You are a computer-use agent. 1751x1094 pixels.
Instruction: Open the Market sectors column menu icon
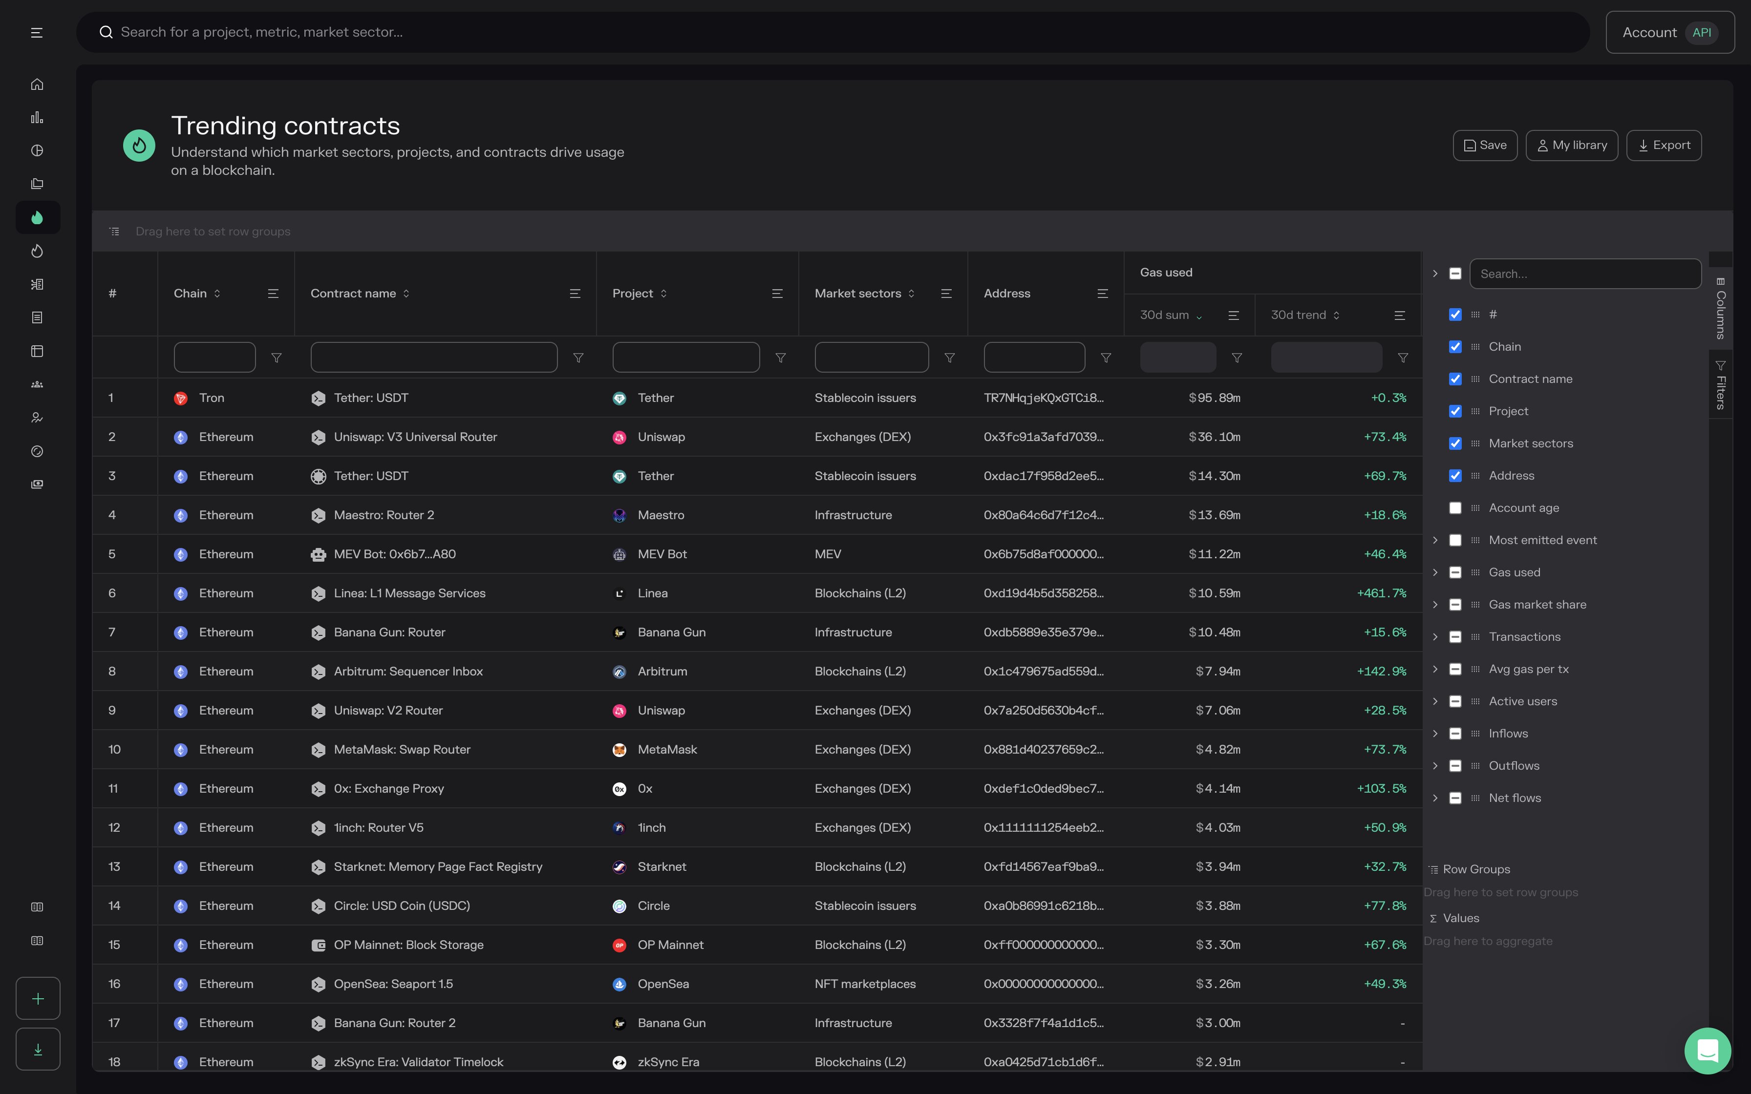(x=946, y=294)
